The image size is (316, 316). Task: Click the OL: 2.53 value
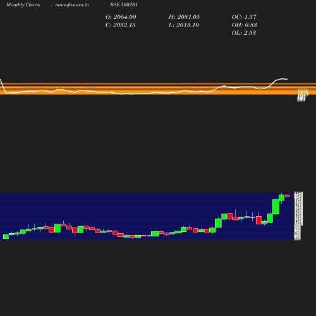[x=244, y=33]
